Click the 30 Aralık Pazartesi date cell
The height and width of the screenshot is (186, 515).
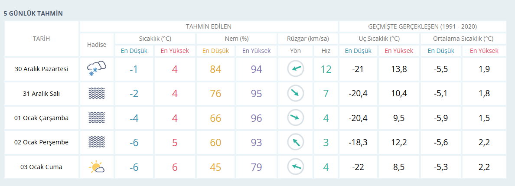[42, 69]
